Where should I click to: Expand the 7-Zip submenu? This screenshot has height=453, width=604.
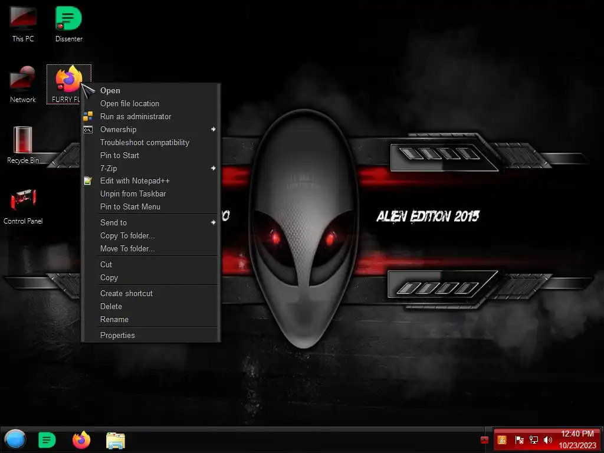[x=151, y=168]
